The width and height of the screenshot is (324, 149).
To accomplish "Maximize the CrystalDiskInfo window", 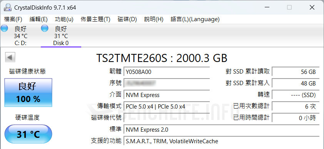I will (289, 7).
